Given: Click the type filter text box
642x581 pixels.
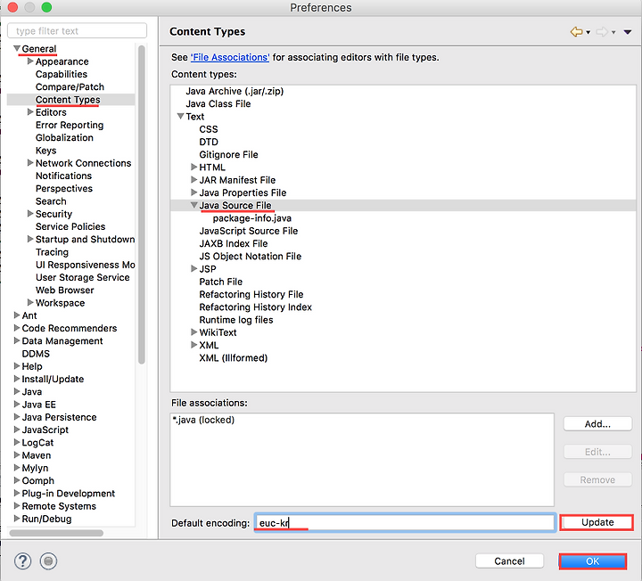Looking at the screenshot, I should pos(77,30).
